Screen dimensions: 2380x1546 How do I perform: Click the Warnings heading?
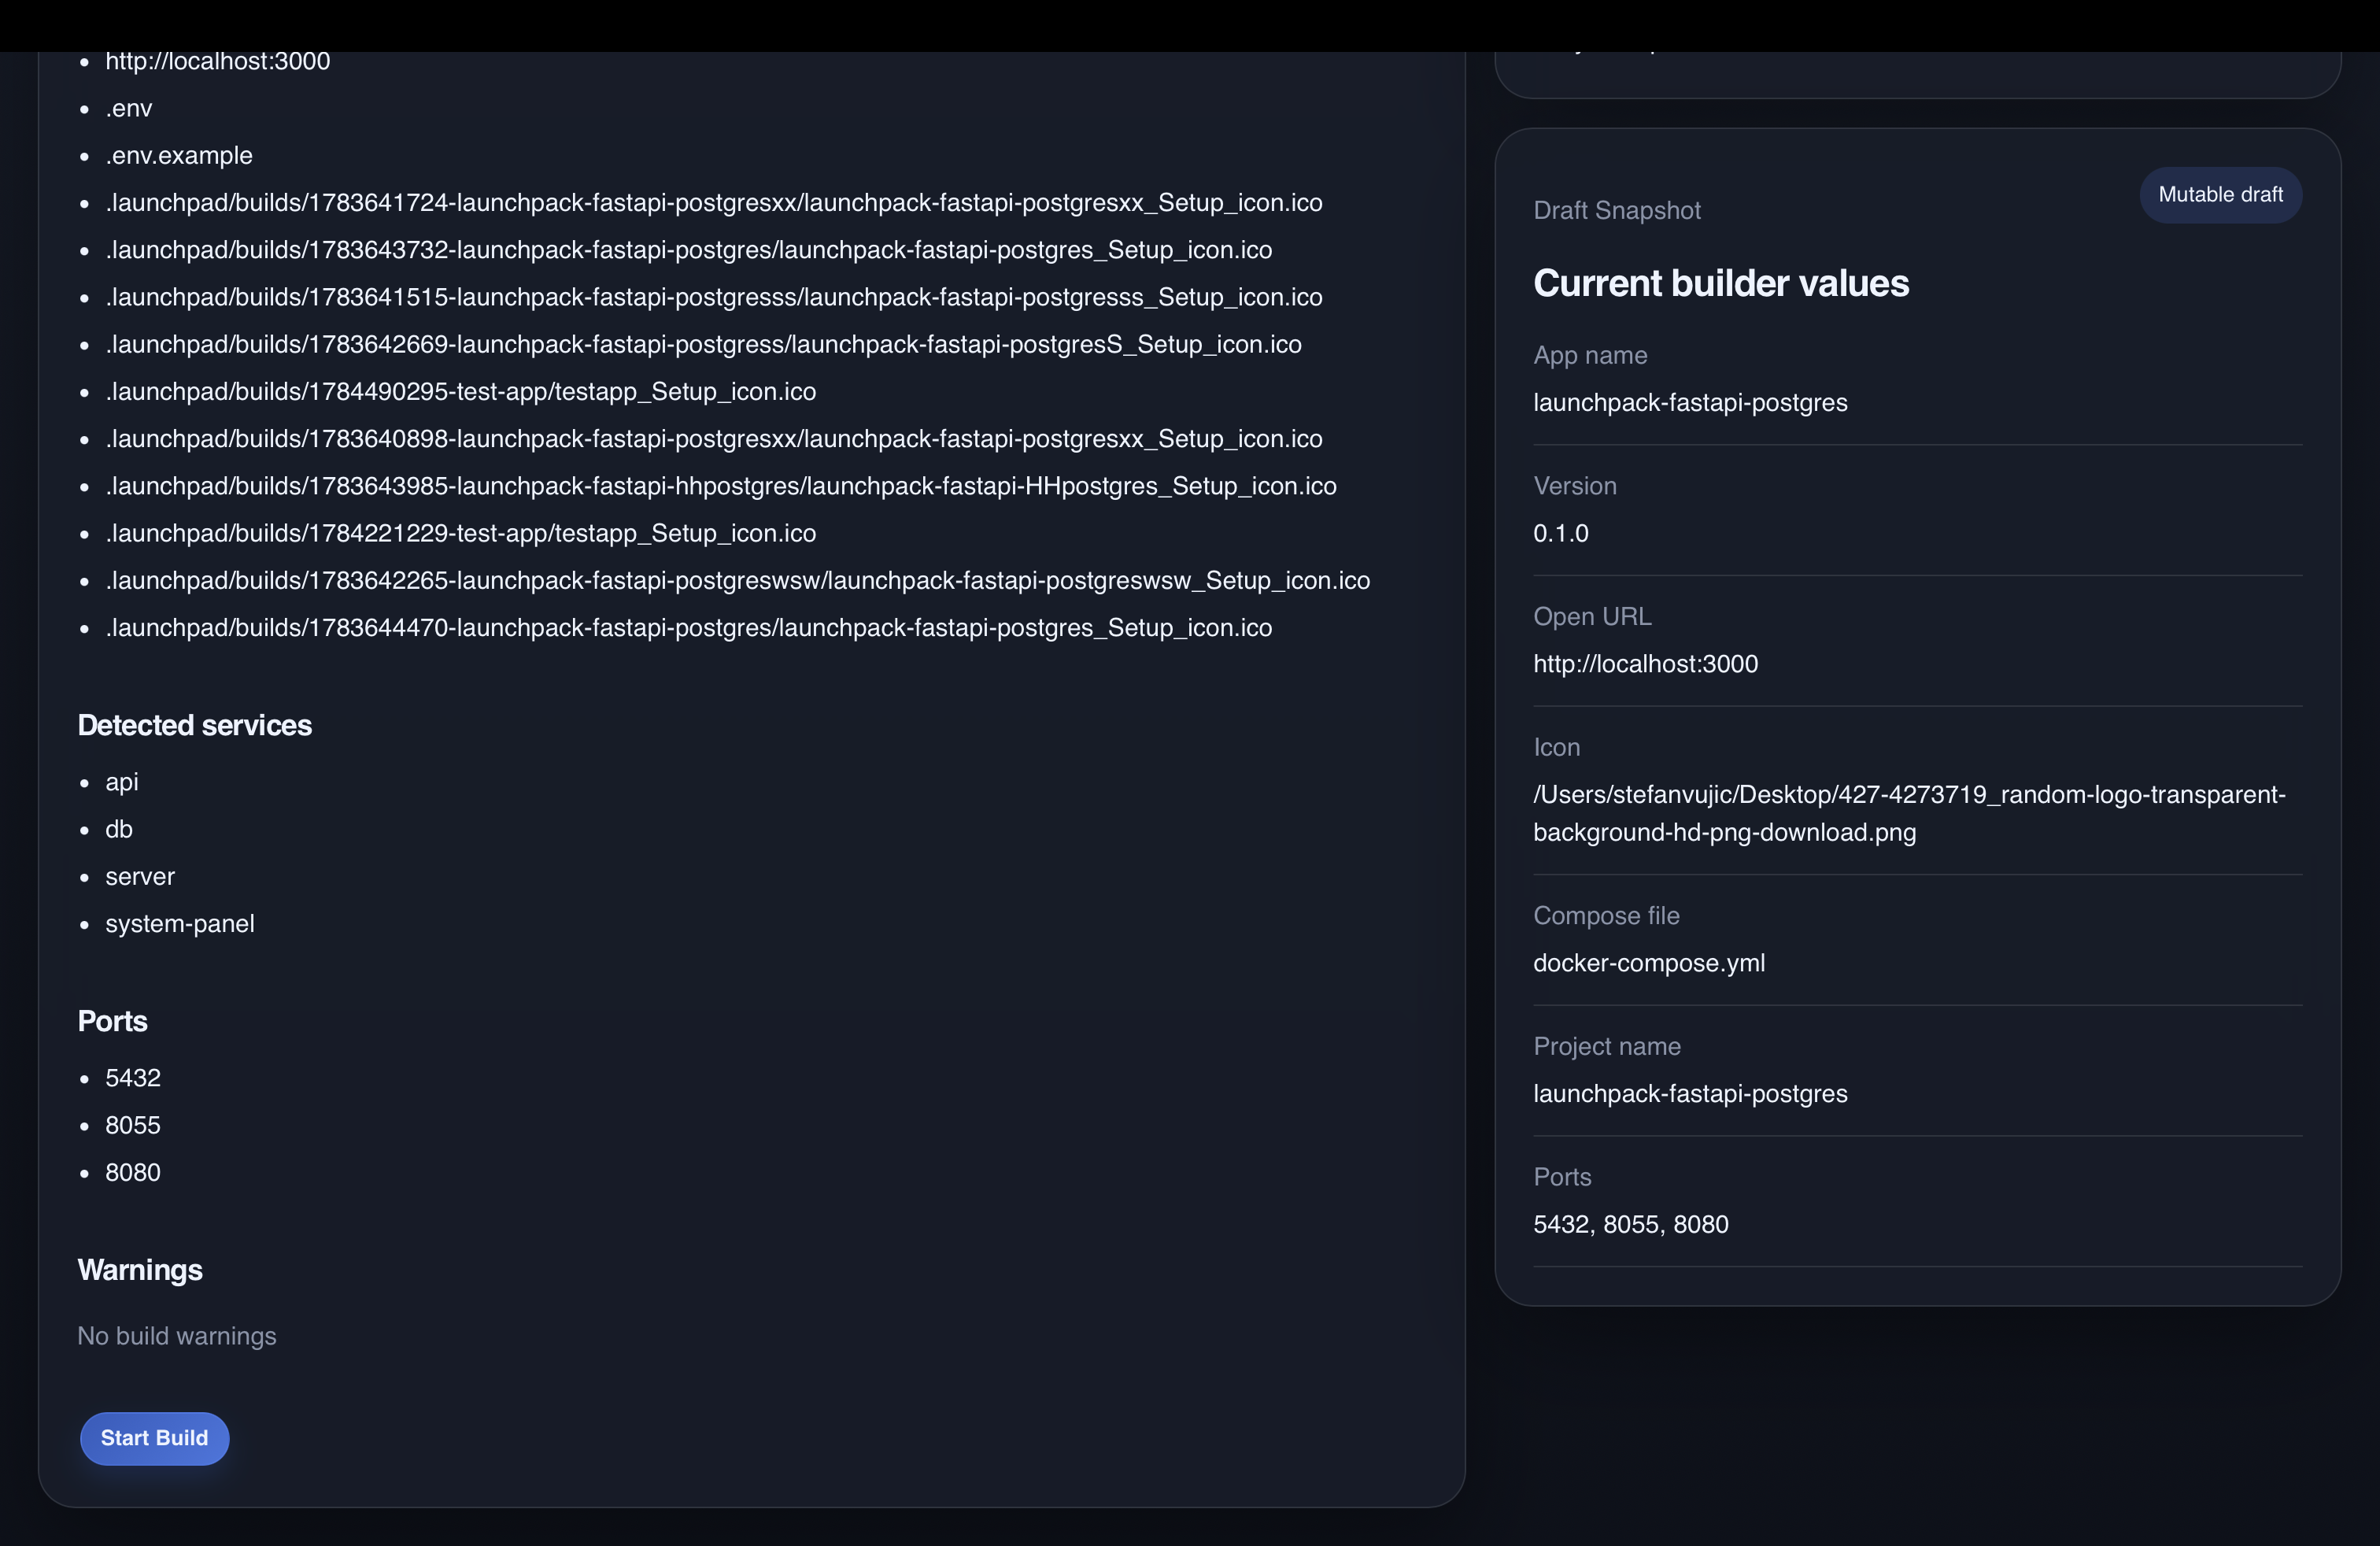pyautogui.click(x=140, y=1270)
